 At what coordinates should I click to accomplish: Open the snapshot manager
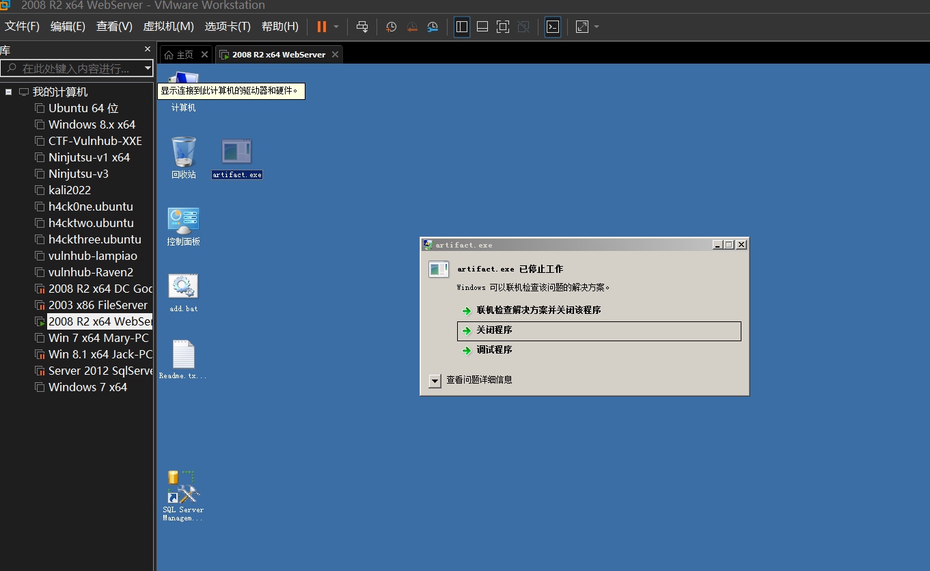[x=433, y=27]
